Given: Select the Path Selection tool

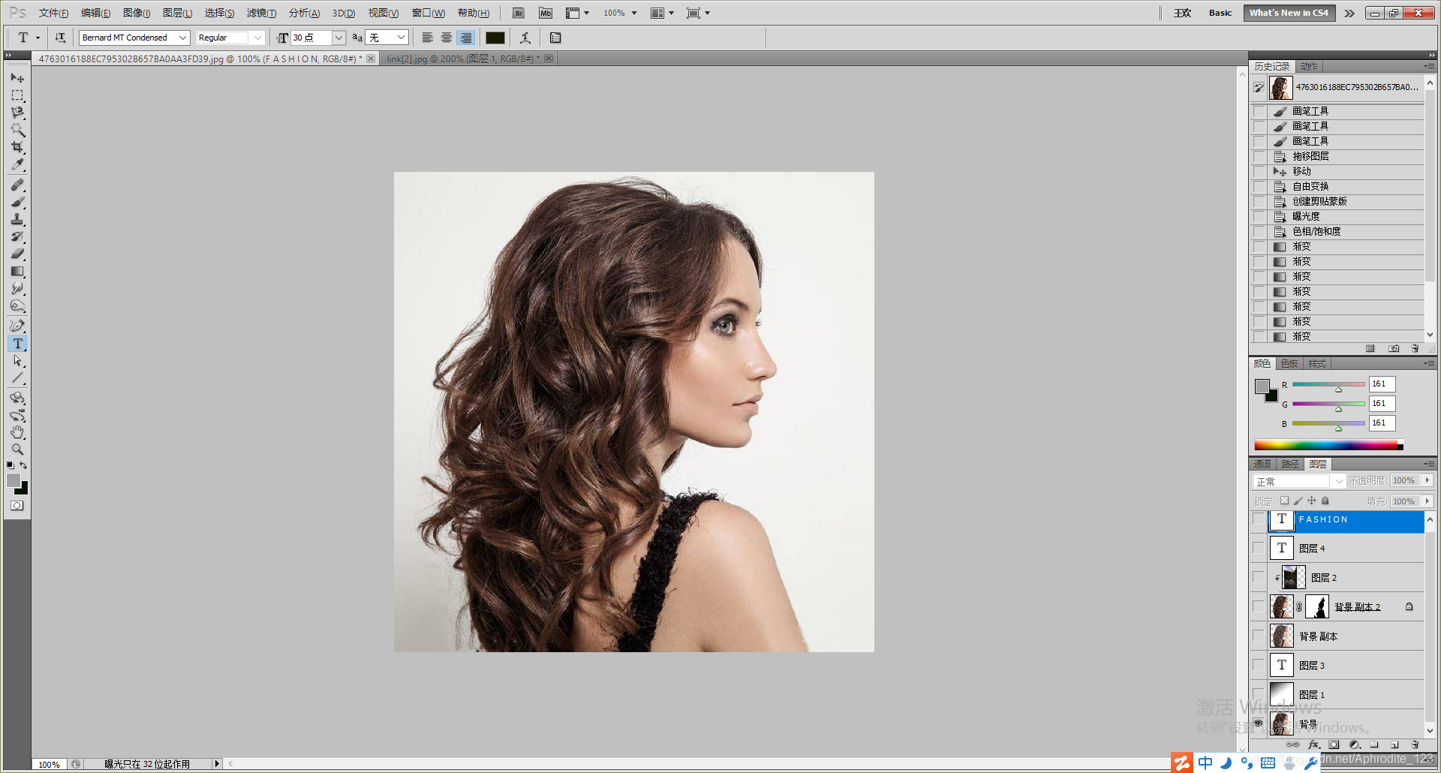Looking at the screenshot, I should click(17, 361).
